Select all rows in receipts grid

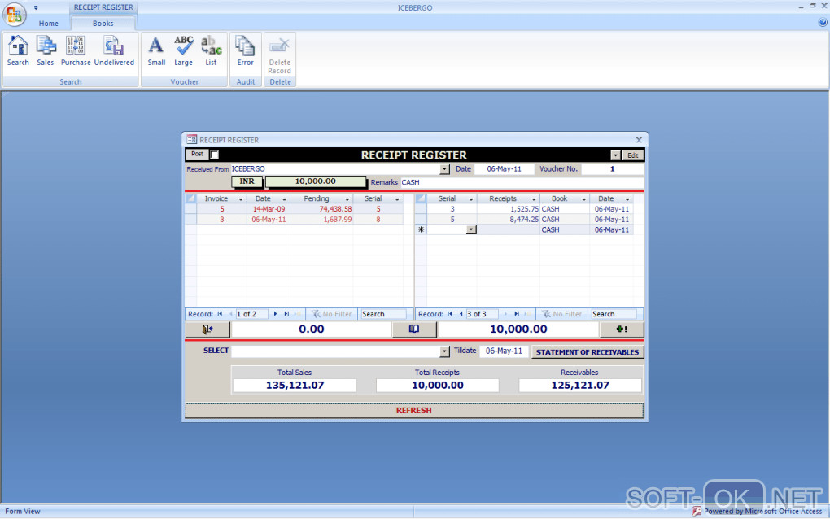point(421,198)
